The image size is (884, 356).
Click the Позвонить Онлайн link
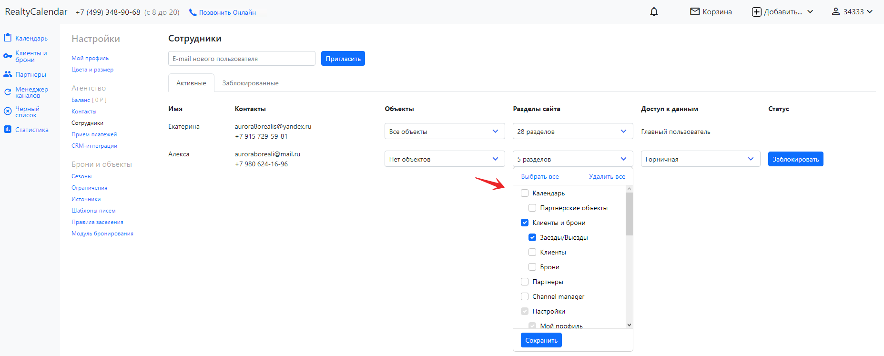click(x=227, y=12)
